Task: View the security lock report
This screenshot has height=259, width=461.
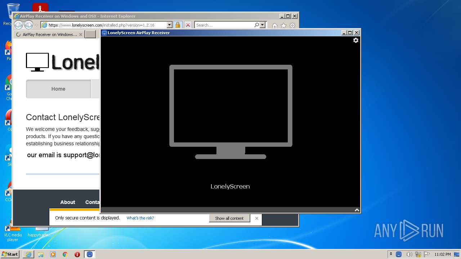Action: (178, 25)
